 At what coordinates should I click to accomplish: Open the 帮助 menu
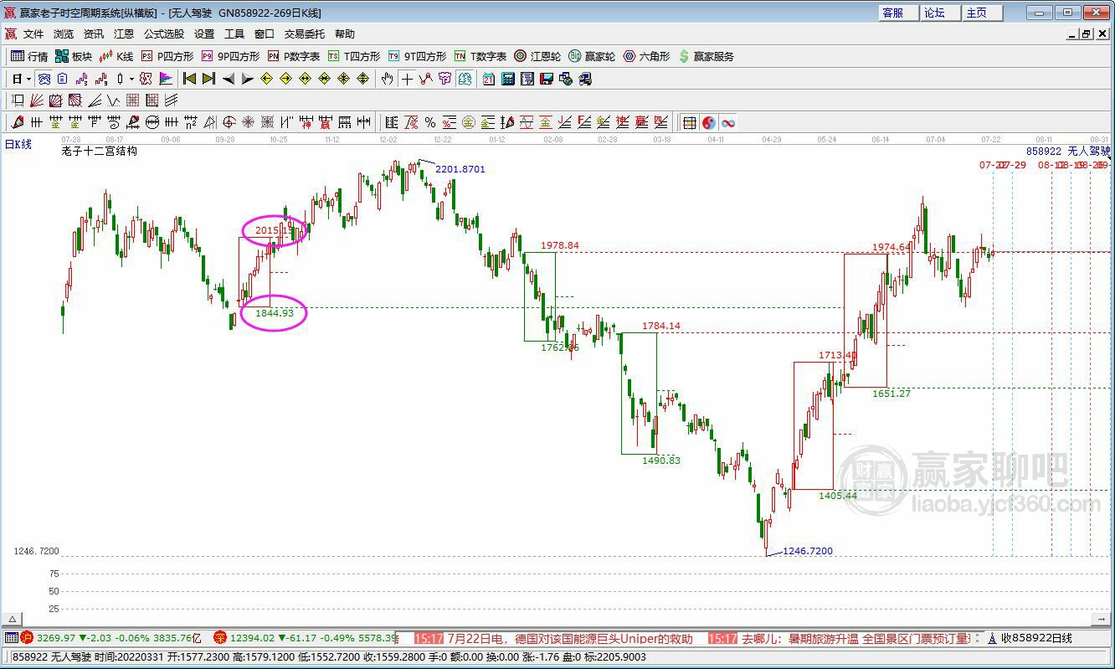[x=345, y=34]
